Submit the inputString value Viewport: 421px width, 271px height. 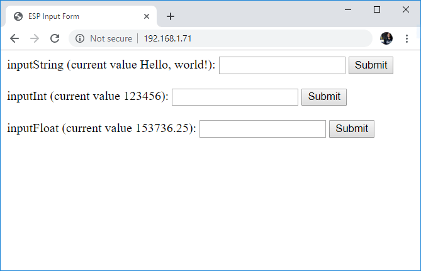tap(371, 65)
